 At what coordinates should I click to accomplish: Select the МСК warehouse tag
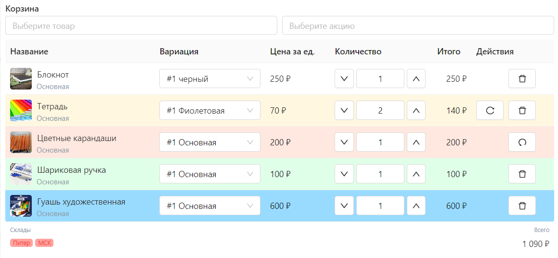coord(44,243)
